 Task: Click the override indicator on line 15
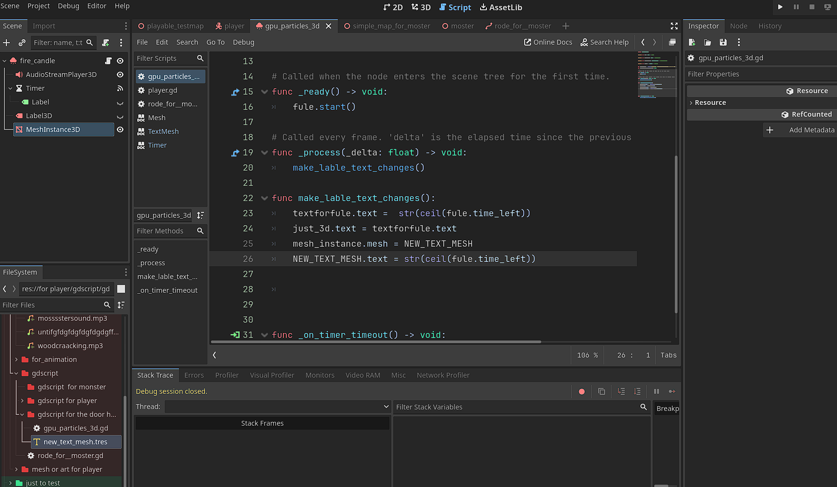235,92
